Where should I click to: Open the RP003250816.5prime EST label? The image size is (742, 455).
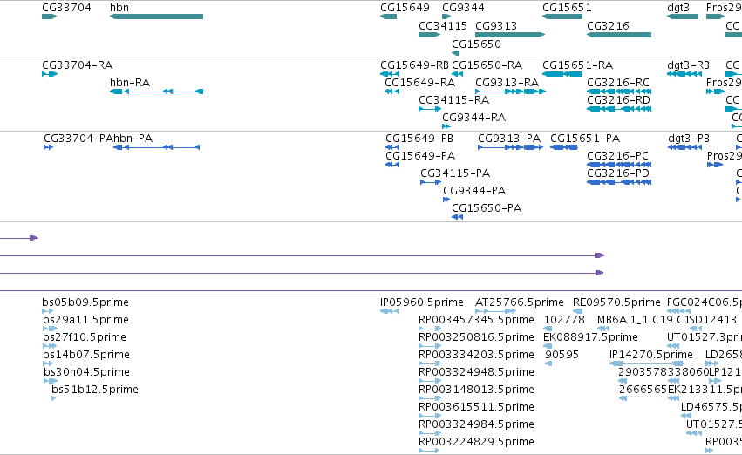tap(476, 337)
